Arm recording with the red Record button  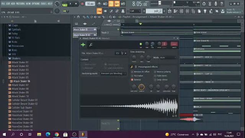tap(82, 3)
